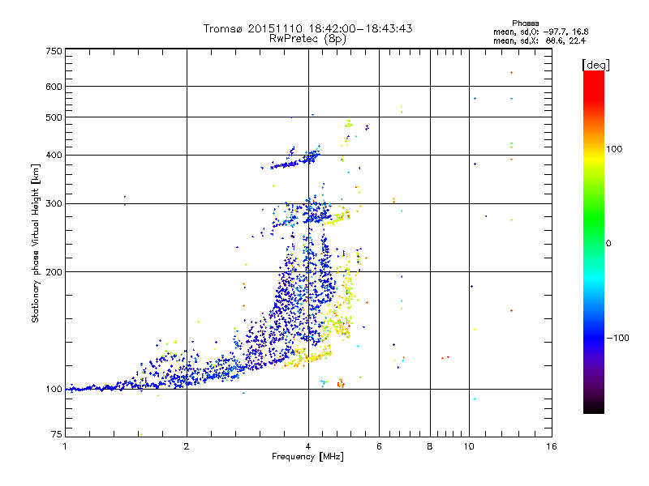Click the 'Frequency [MHz]' axis label

point(307,457)
